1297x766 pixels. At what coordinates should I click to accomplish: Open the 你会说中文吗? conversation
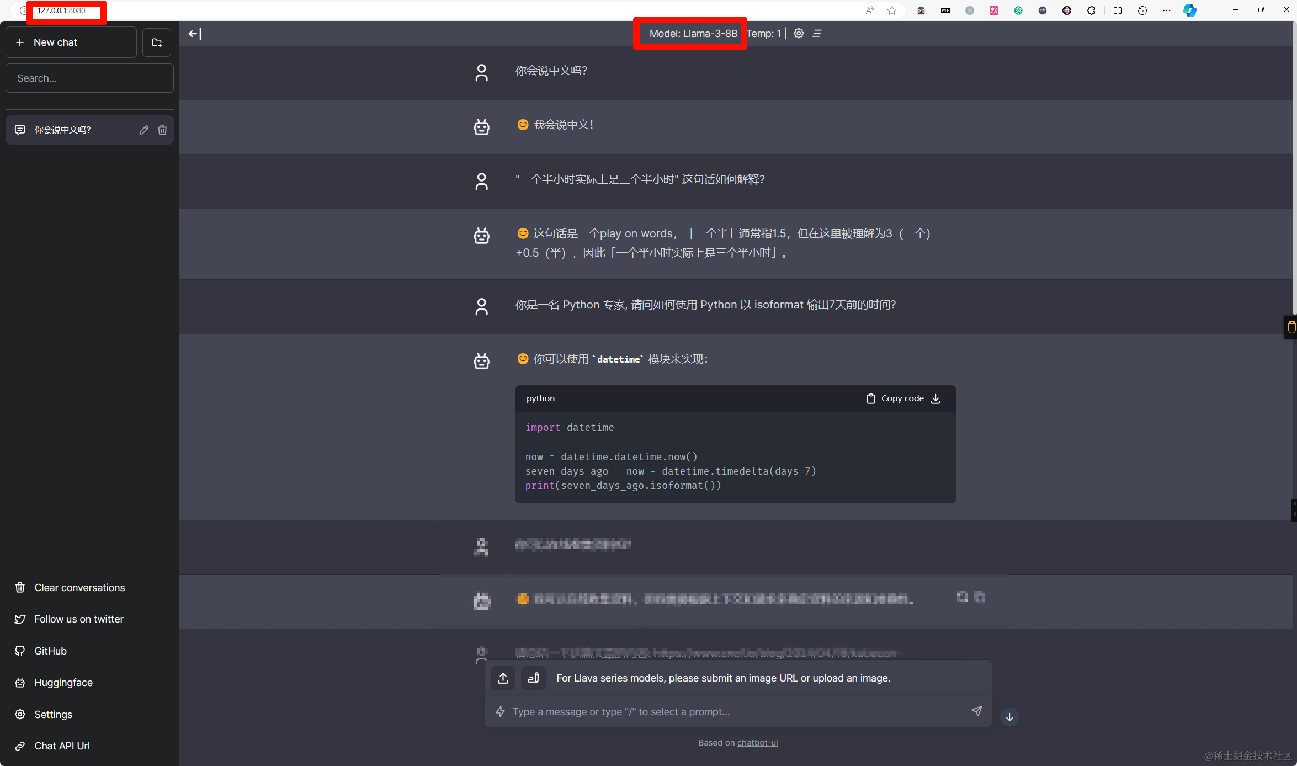click(89, 130)
